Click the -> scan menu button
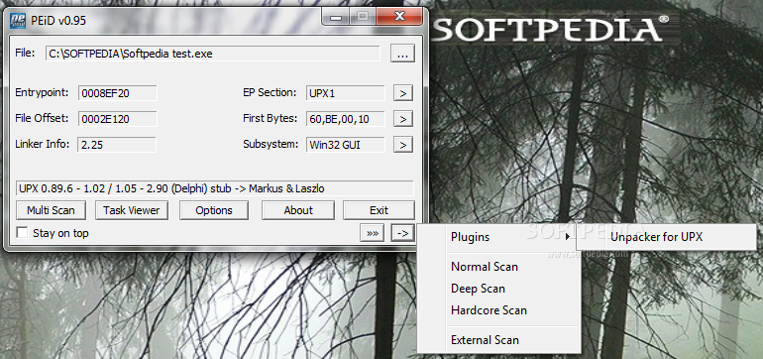 click(402, 233)
